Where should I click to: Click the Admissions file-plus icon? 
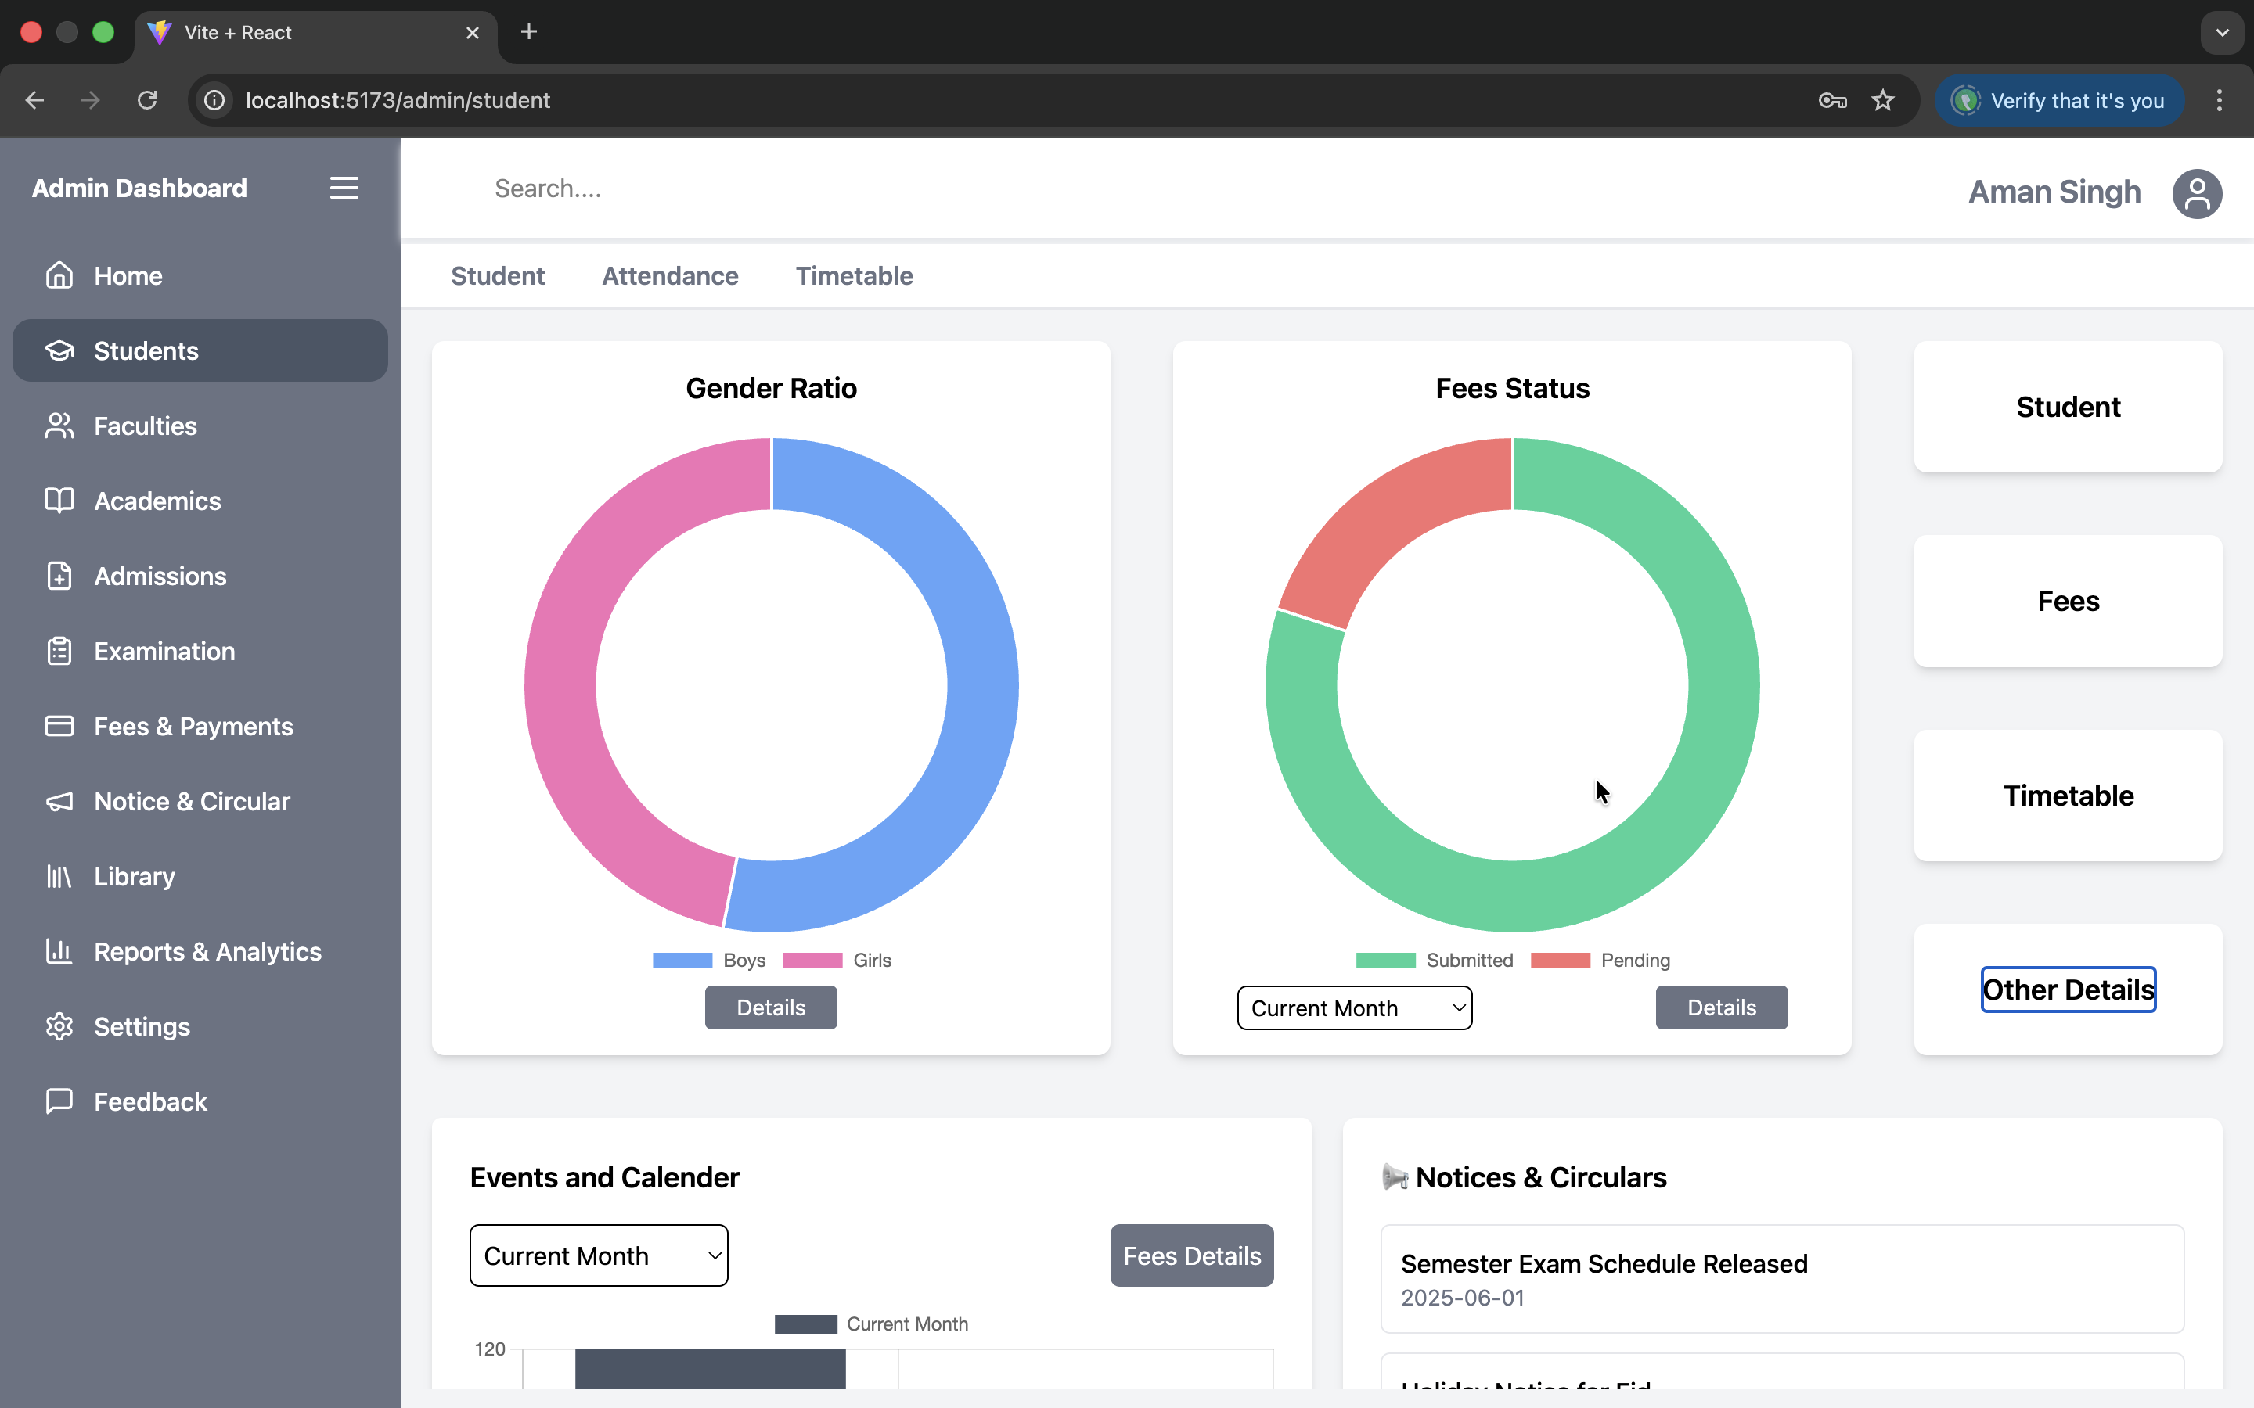coord(59,576)
